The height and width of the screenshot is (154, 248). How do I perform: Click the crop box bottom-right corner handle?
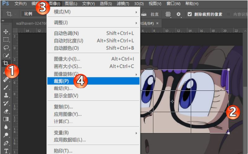229,133
